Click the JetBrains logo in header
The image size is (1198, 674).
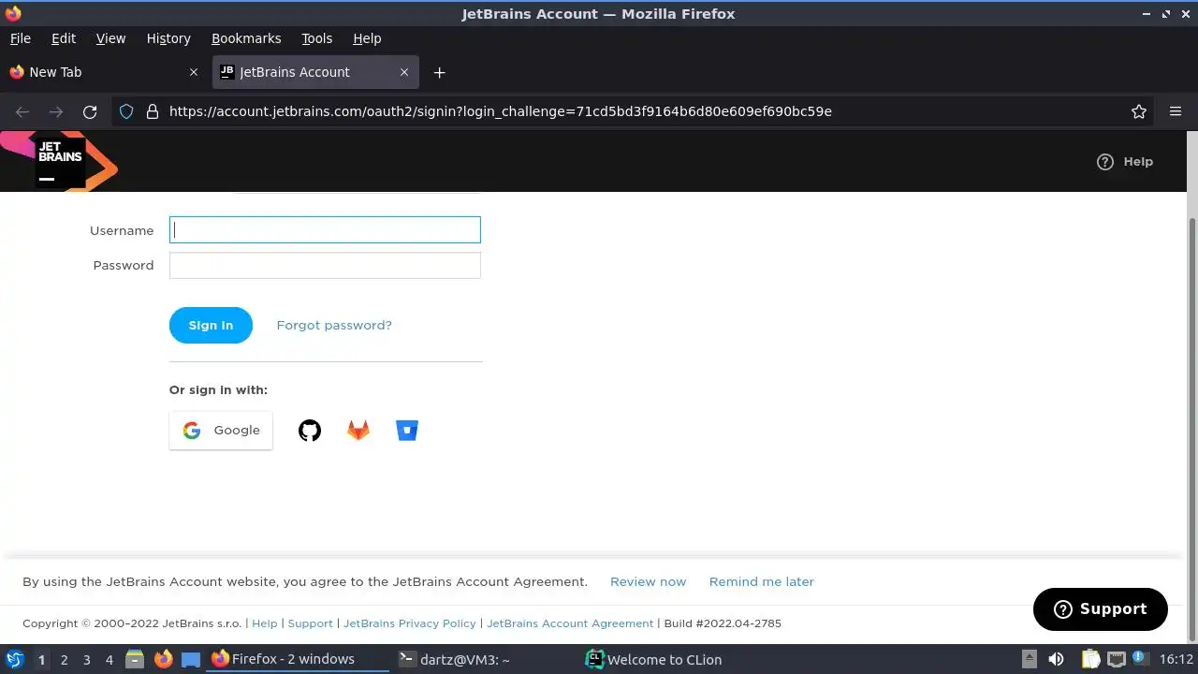(x=60, y=161)
